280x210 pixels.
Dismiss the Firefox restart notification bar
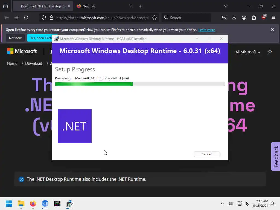coord(273,30)
